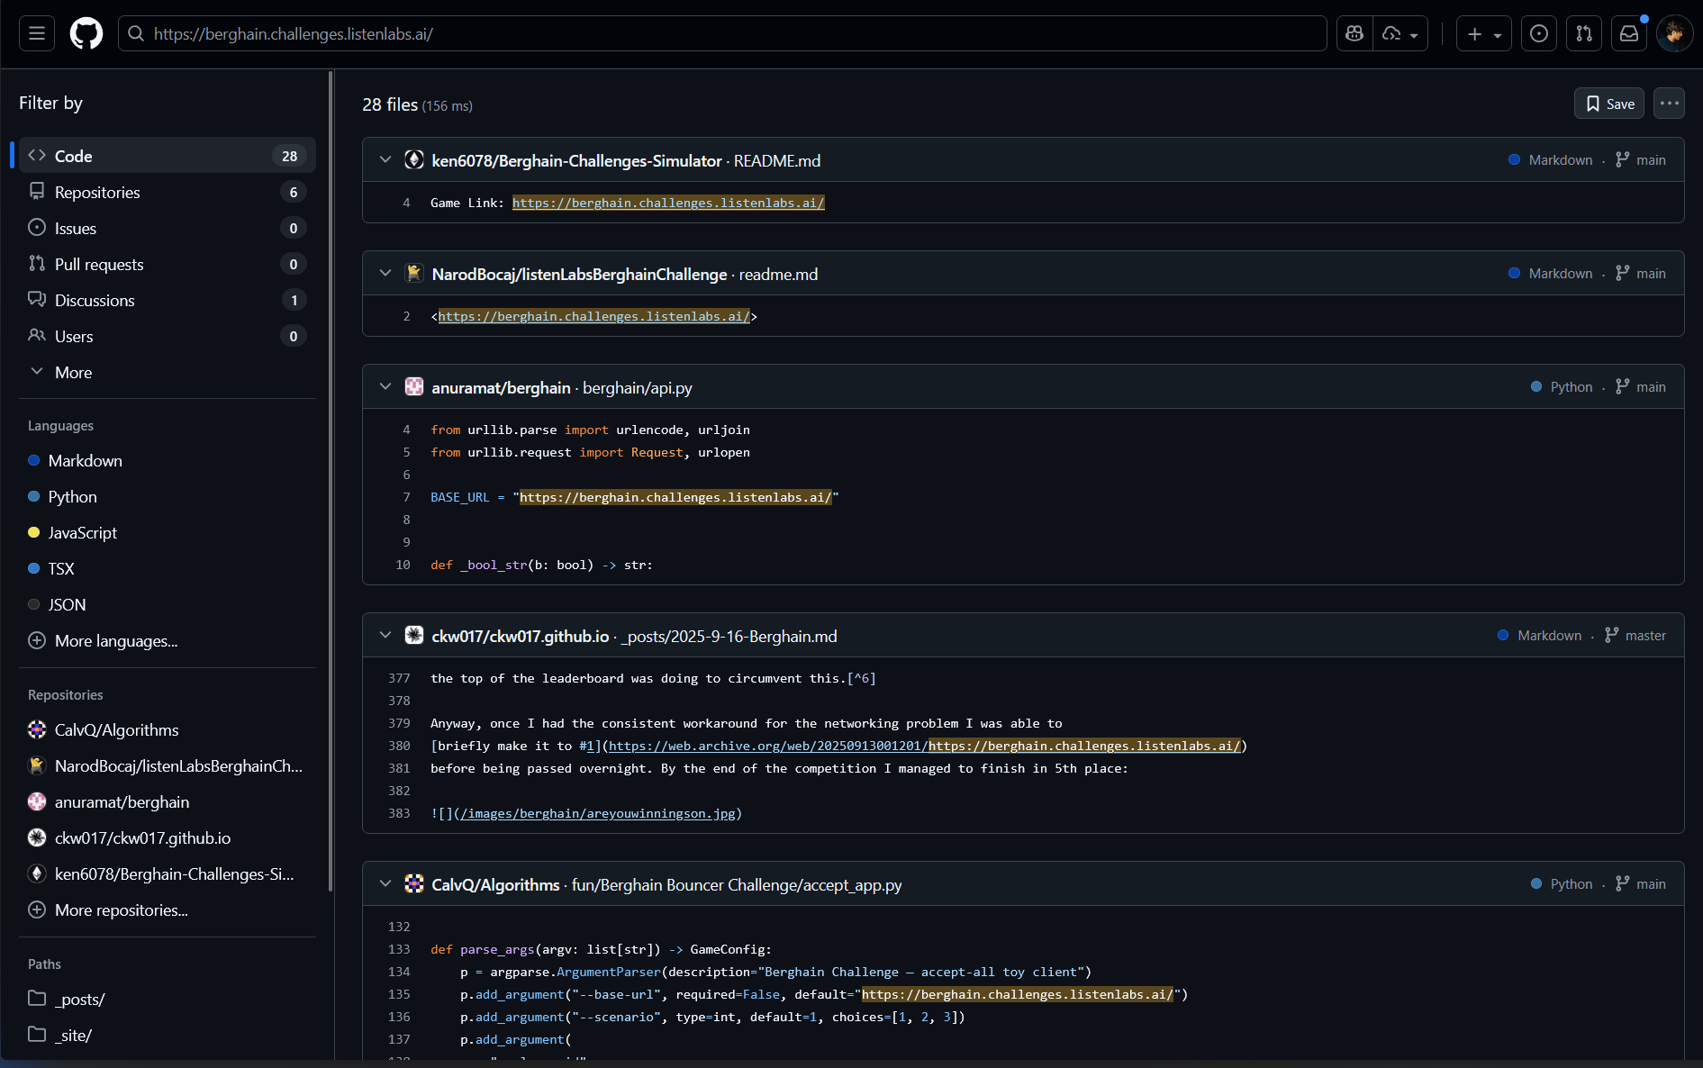This screenshot has height=1068, width=1703.
Task: Open user profile avatar menu
Action: tap(1674, 33)
